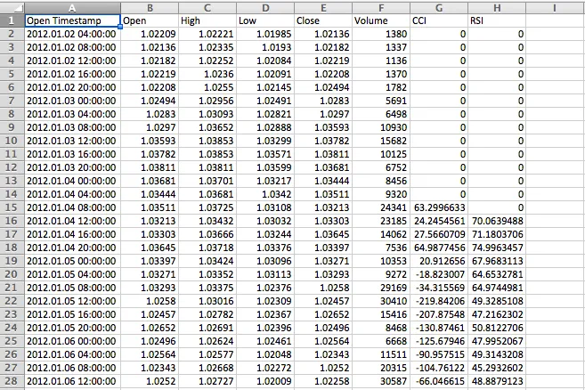This screenshot has width=585, height=390.
Task: Click the Close header cell
Action: coord(323,20)
